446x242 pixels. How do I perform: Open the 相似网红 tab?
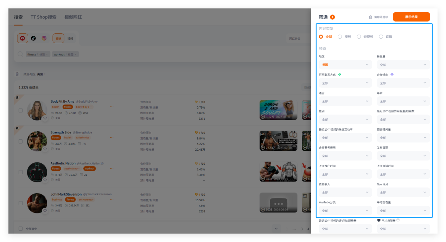click(73, 17)
